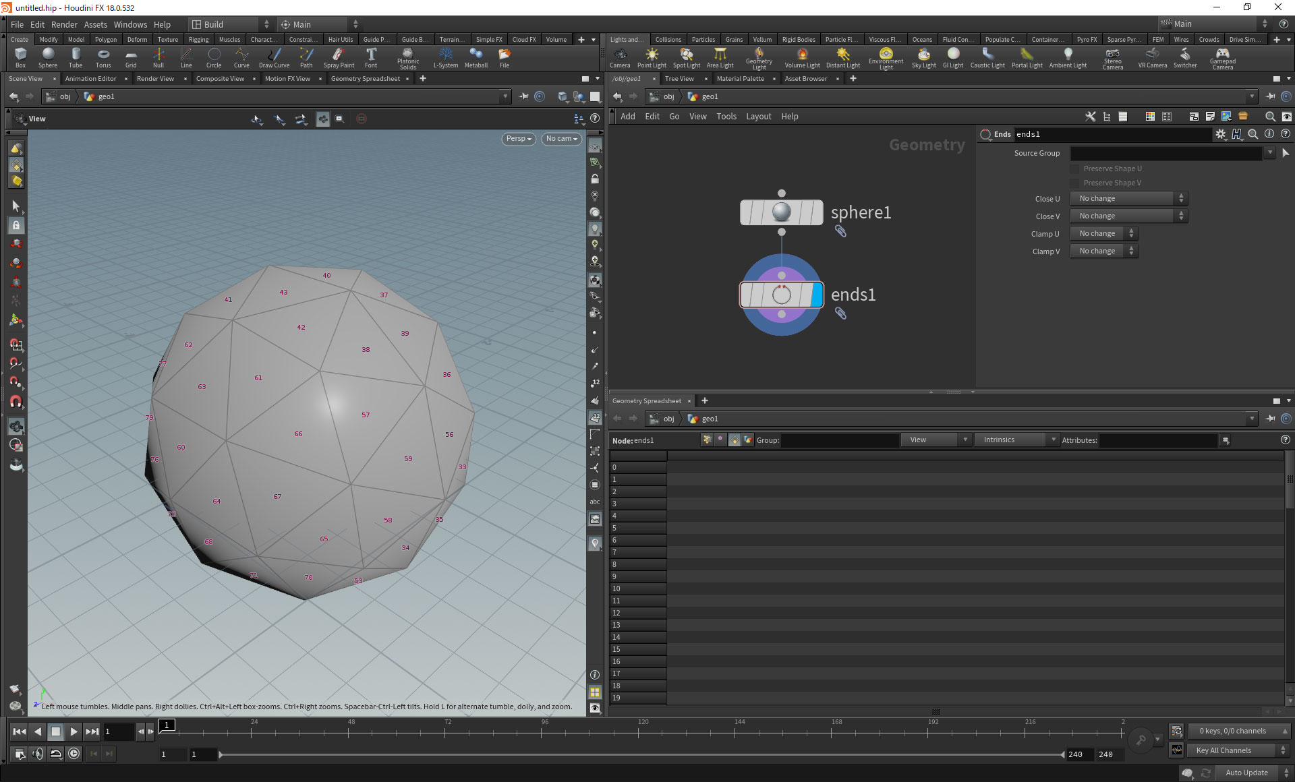Open the Clamp V dropdown

pos(1104,251)
